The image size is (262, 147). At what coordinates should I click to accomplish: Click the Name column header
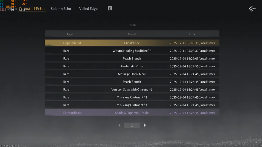(x=132, y=34)
